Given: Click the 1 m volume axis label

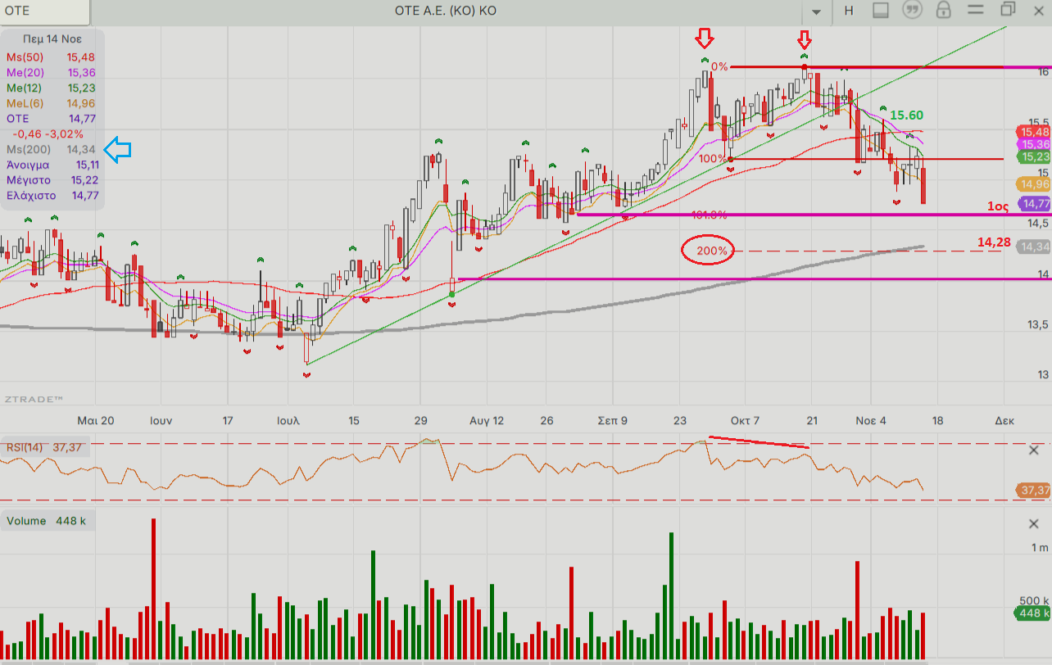Looking at the screenshot, I should click(x=1039, y=547).
